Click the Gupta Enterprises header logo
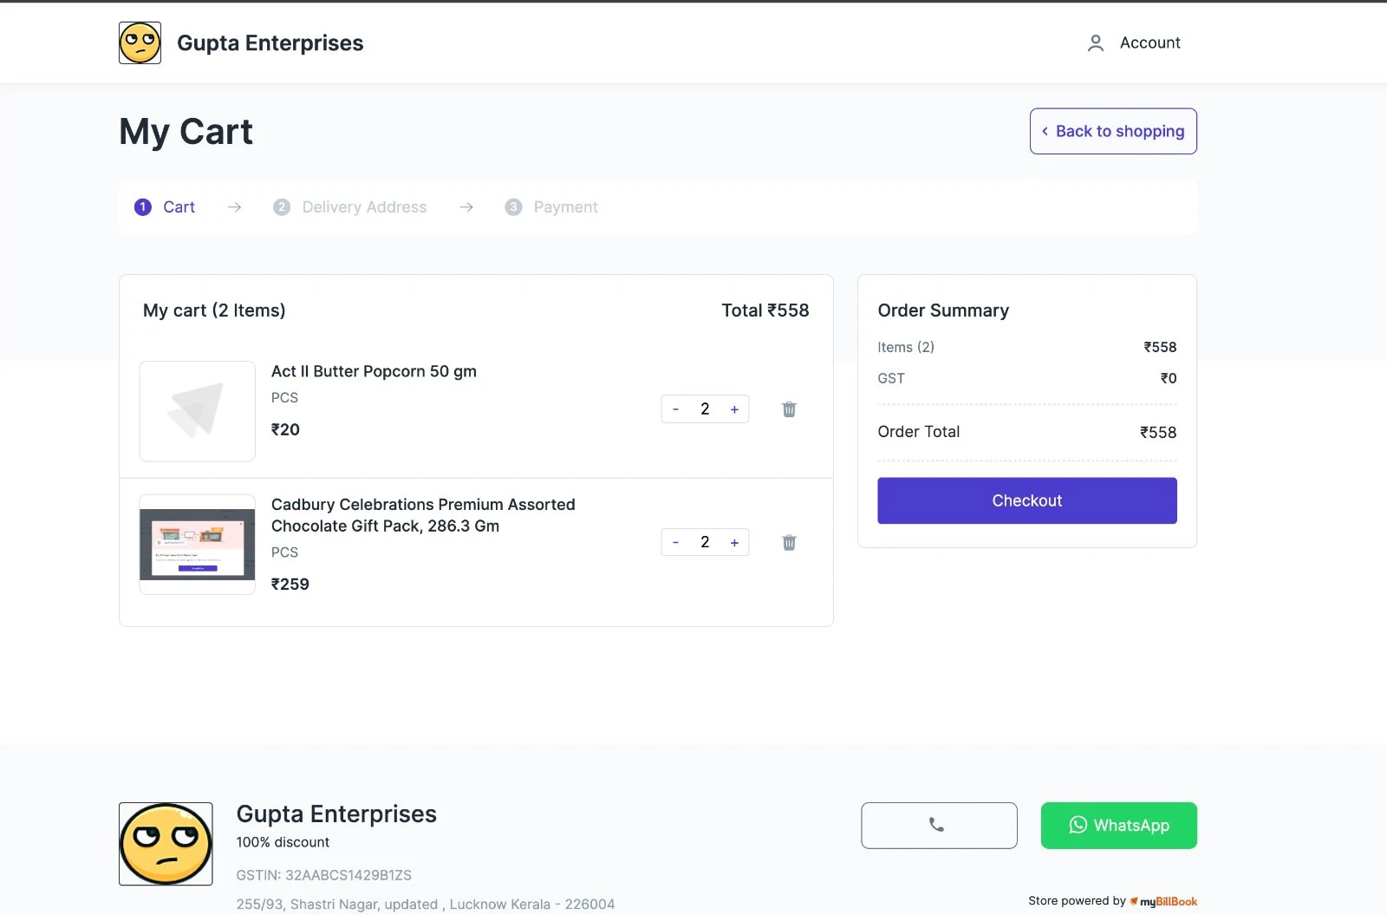Screen dimensions: 1387x915 pyautogui.click(x=140, y=42)
